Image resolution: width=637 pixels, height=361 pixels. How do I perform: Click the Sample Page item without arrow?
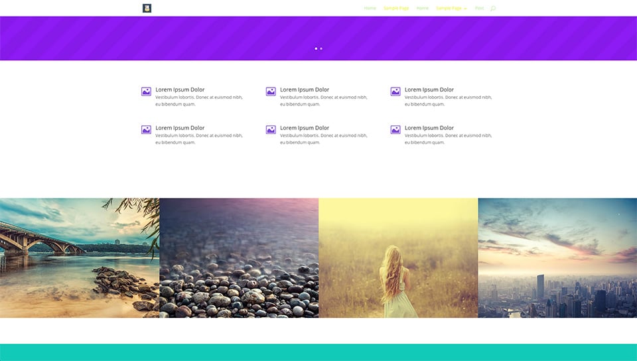tap(396, 8)
